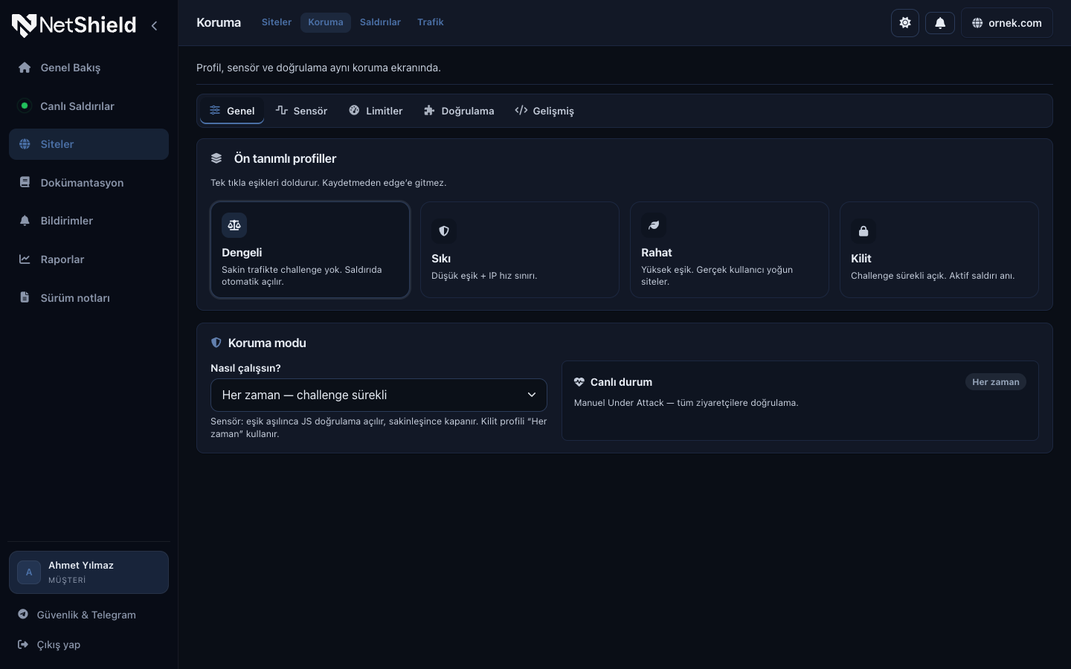Expand the Nasıl çalışsın? mode dropdown
Viewport: 1071px width, 669px height.
tap(379, 395)
